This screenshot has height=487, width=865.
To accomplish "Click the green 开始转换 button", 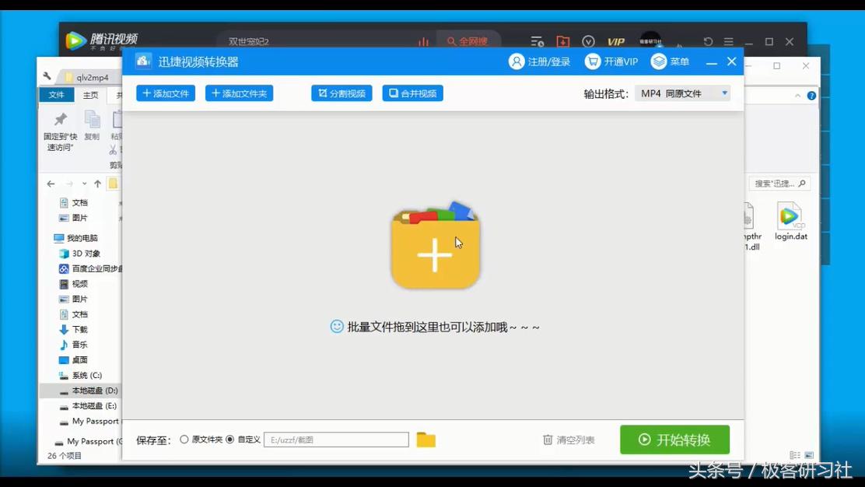I will click(674, 440).
